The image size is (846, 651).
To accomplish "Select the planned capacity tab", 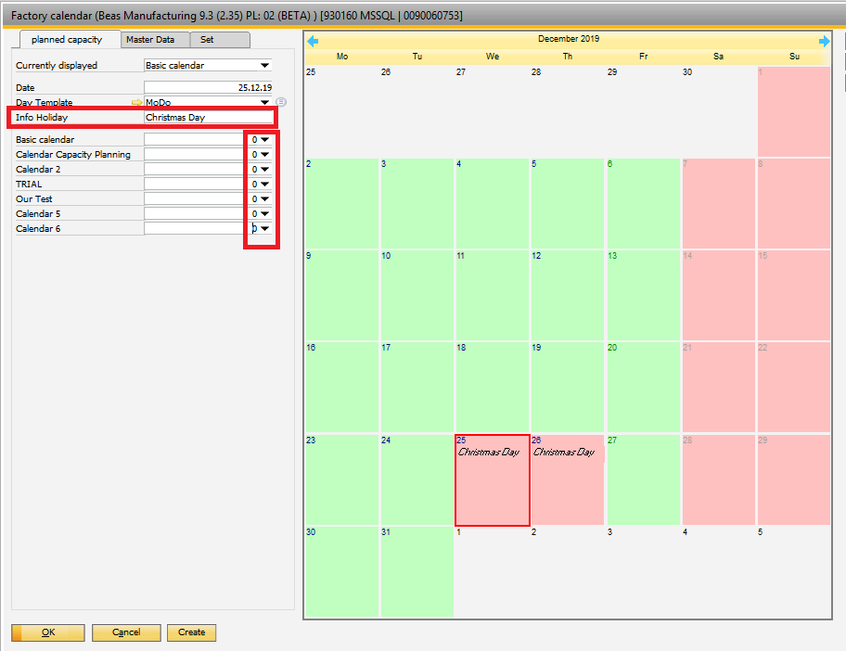I will point(69,40).
